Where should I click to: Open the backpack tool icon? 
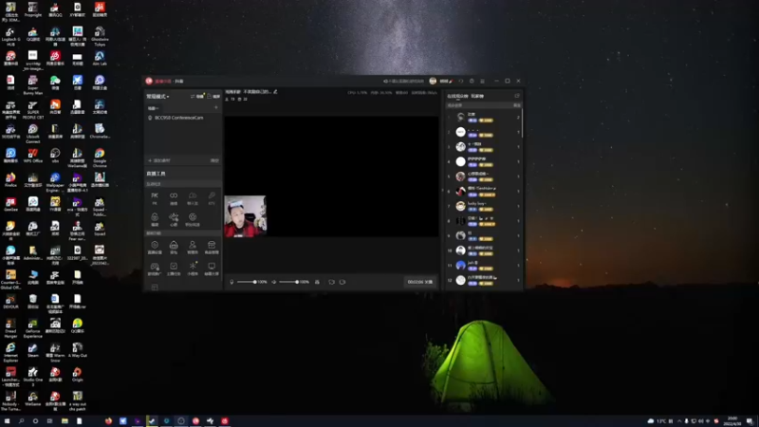click(x=174, y=248)
